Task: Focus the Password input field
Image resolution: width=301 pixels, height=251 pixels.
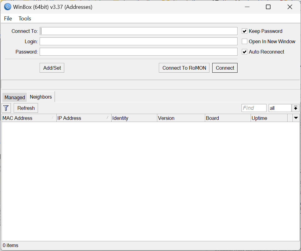Action: click(x=138, y=52)
